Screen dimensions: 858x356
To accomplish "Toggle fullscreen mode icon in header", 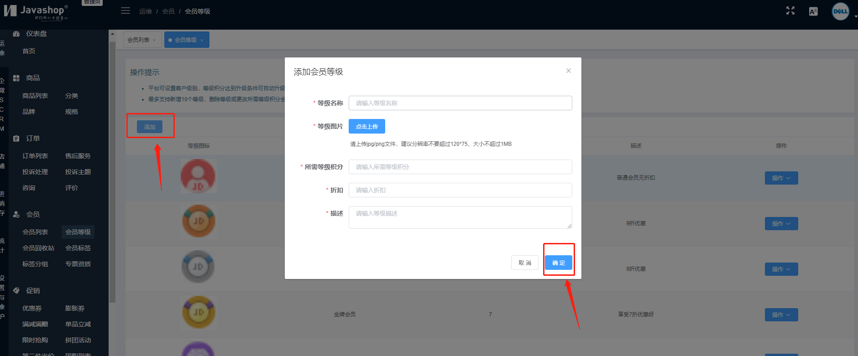I will coord(790,11).
